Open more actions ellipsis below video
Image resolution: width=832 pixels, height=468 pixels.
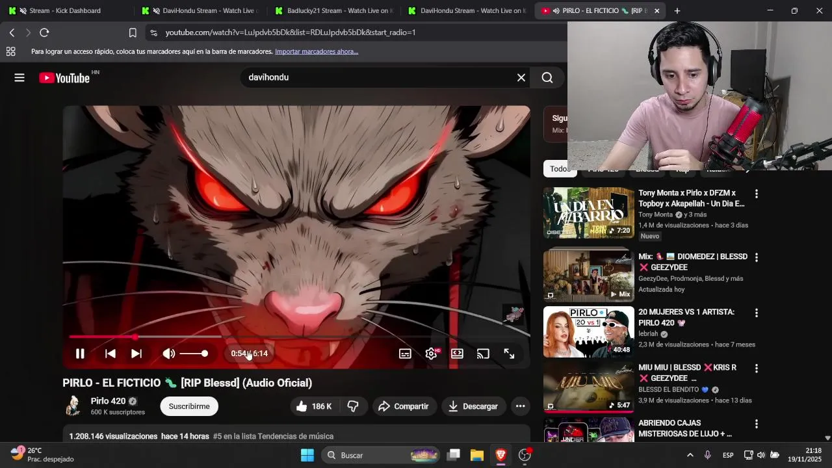520,406
